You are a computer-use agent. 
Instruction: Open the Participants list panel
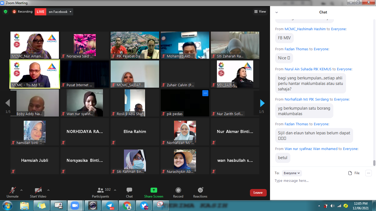click(x=101, y=190)
